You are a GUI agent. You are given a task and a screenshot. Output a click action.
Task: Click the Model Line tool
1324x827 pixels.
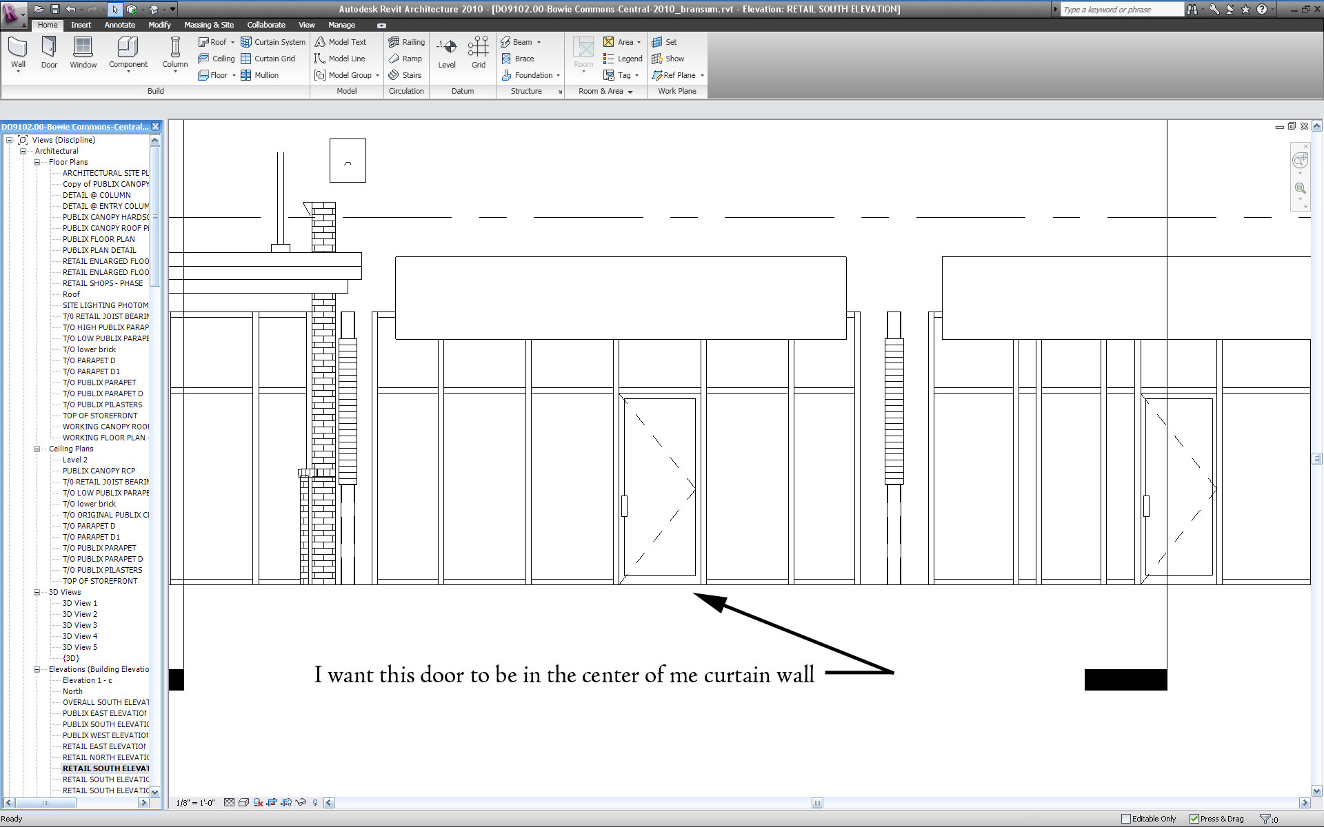click(x=340, y=59)
